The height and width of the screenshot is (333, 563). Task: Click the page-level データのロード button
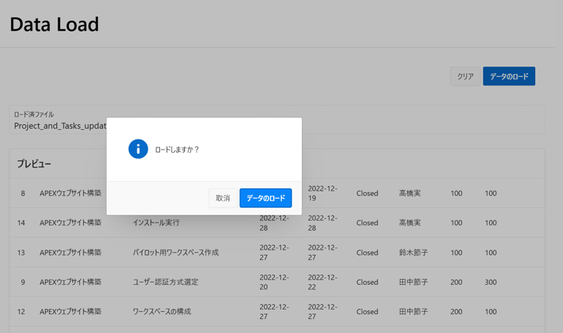(x=509, y=76)
